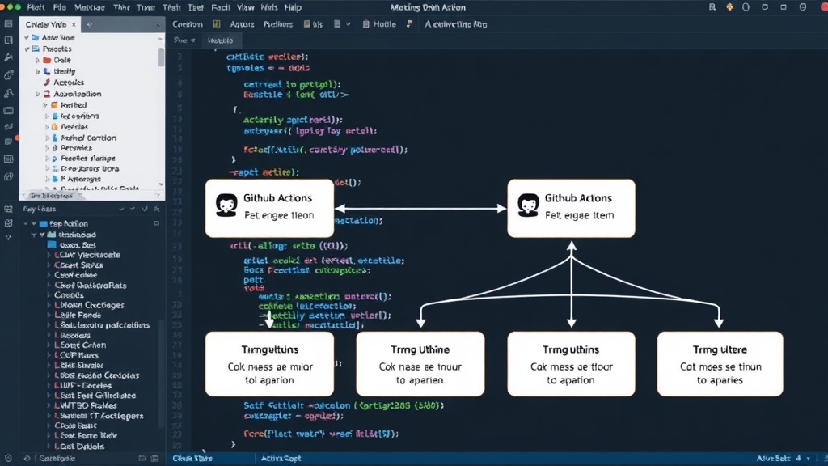The width and height of the screenshot is (828, 466).
Task: Select the orange Hedlied folder icon
Action: (x=54, y=105)
